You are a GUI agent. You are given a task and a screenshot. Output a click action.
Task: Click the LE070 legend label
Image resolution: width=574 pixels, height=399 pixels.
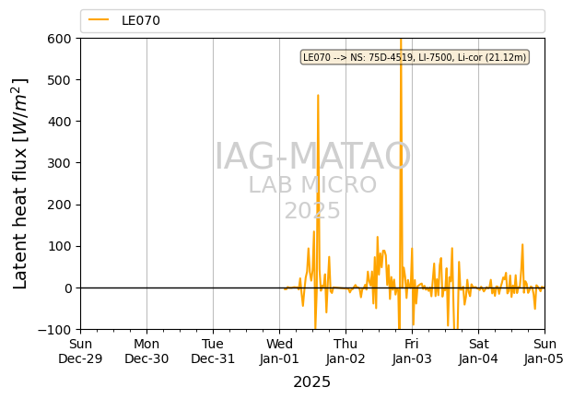[141, 20]
